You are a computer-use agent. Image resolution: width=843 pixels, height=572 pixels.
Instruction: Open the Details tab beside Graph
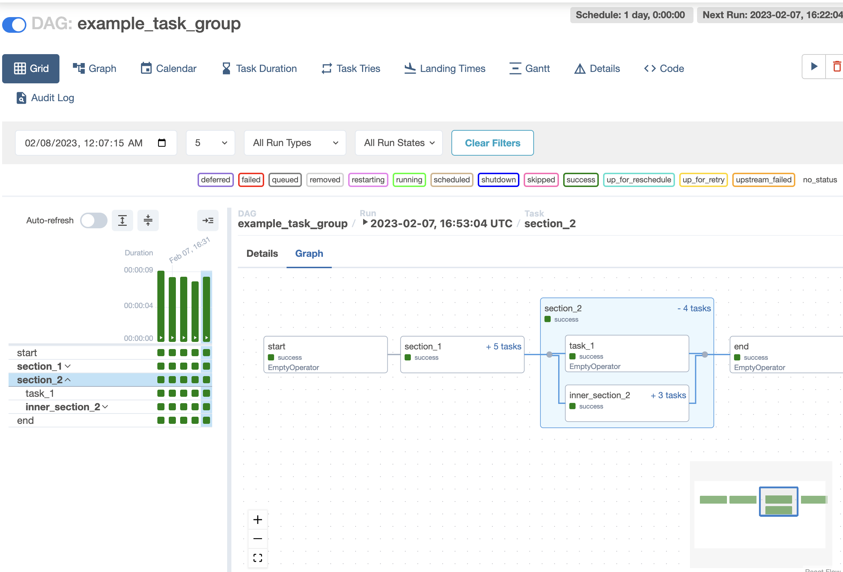tap(262, 253)
